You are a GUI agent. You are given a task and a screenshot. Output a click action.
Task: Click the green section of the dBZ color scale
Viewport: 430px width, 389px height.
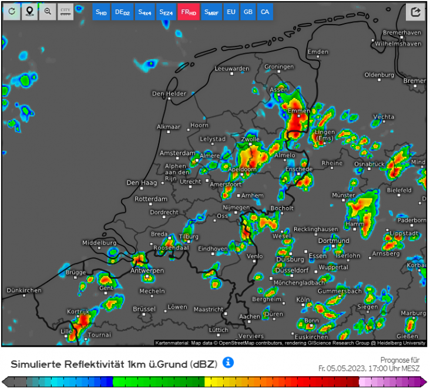pyautogui.click(x=159, y=382)
